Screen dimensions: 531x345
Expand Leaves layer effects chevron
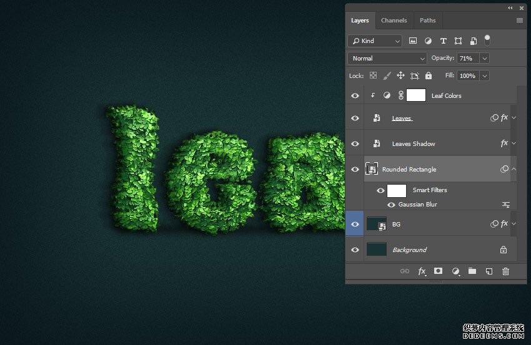pyautogui.click(x=514, y=118)
